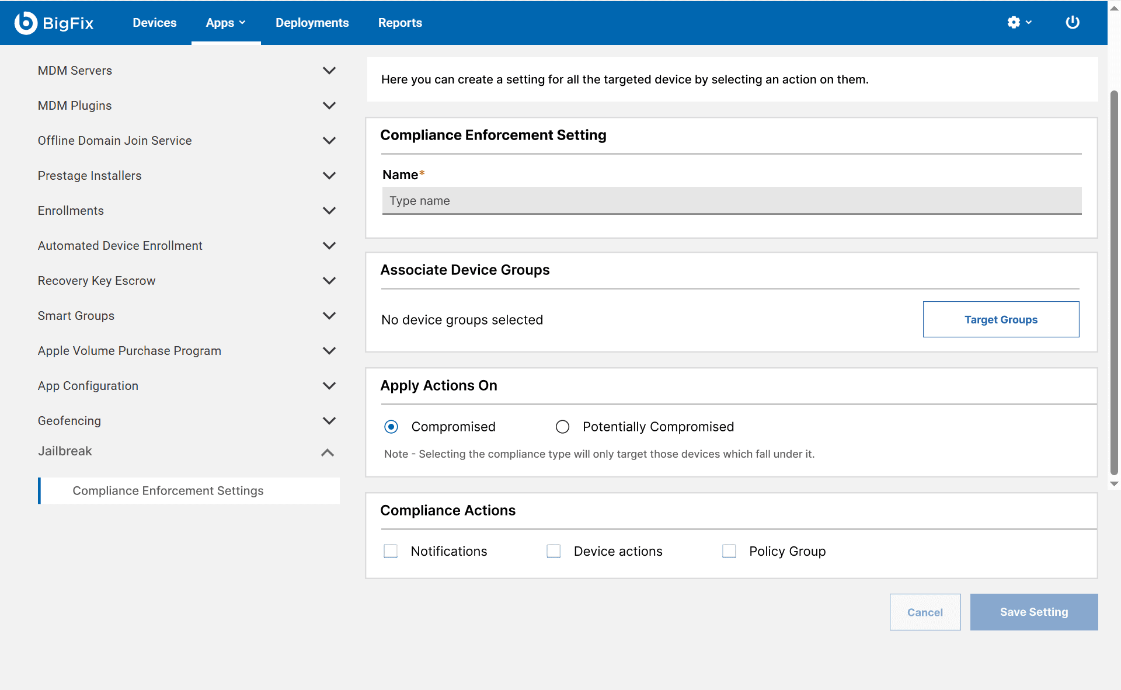Select Compliance Enforcement Settings item
Image resolution: width=1121 pixels, height=690 pixels.
pyautogui.click(x=189, y=491)
